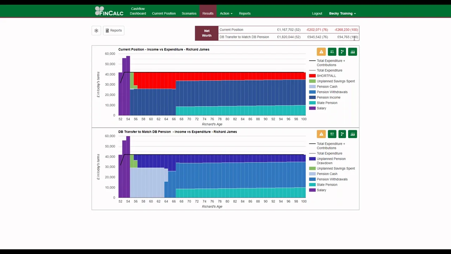The width and height of the screenshot is (451, 254).
Task: Click Current Position row in Net Worth table
Action: pos(289,30)
